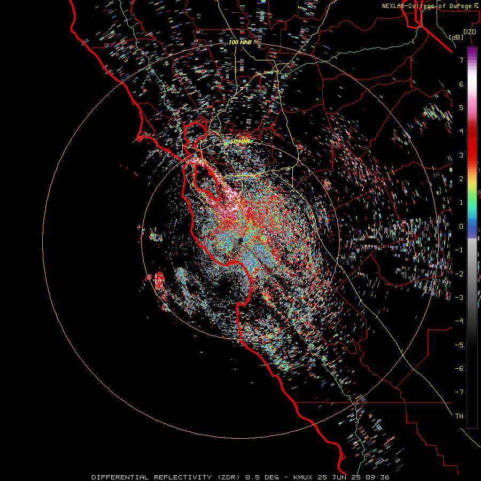Click the -4 value on color legend
481x481 pixels.
pyautogui.click(x=459, y=321)
